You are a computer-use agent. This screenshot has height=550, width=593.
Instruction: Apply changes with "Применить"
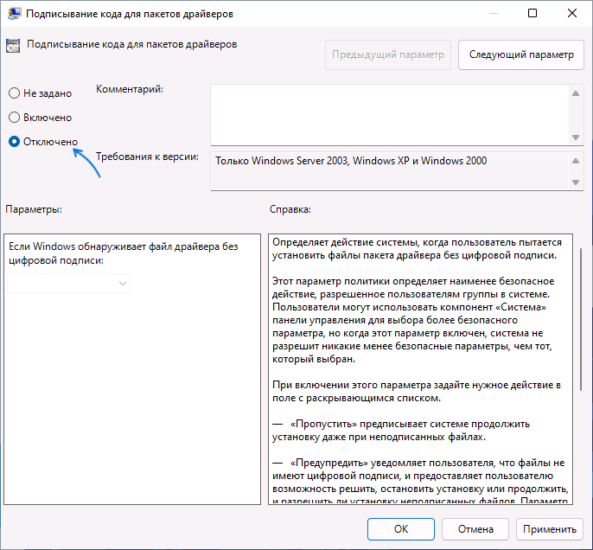pyautogui.click(x=550, y=529)
